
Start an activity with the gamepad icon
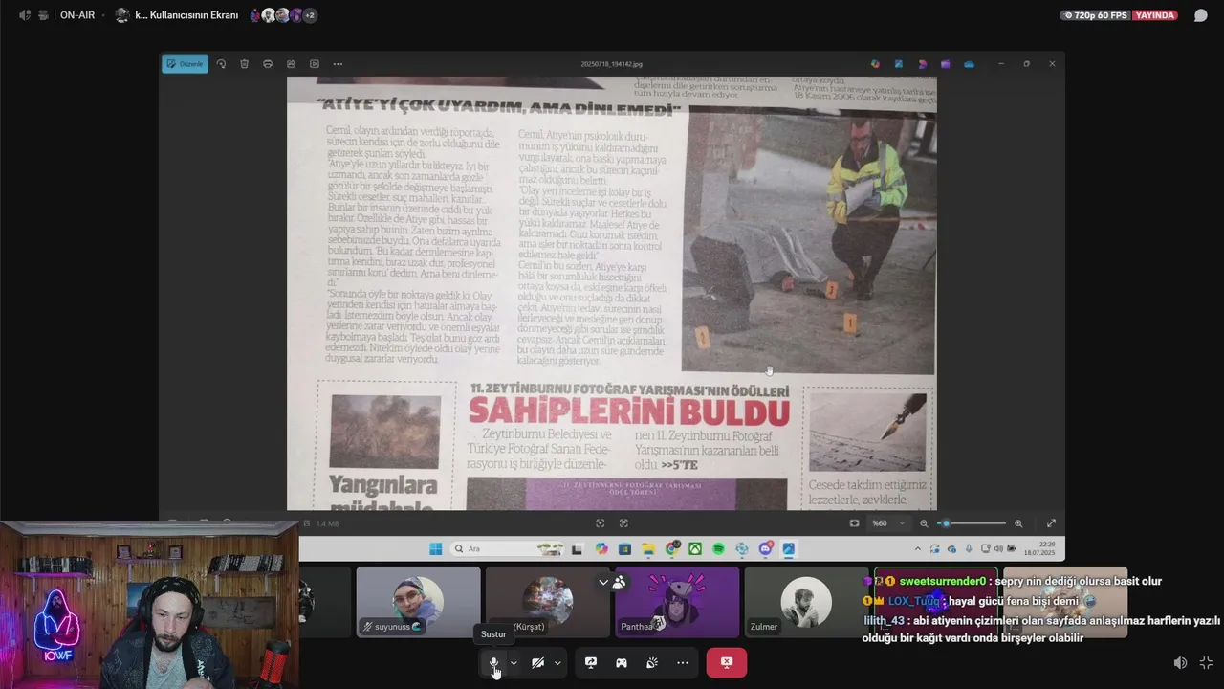622,662
